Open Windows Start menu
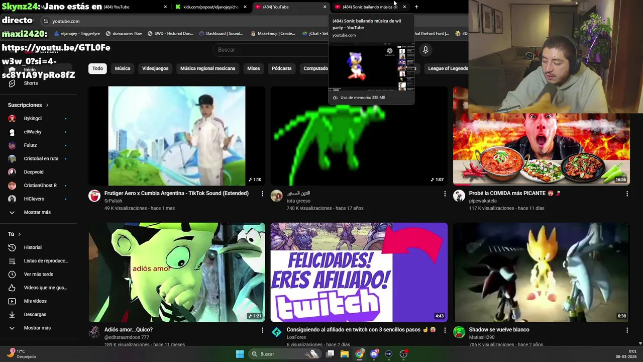This screenshot has width=643, height=362. tap(240, 354)
